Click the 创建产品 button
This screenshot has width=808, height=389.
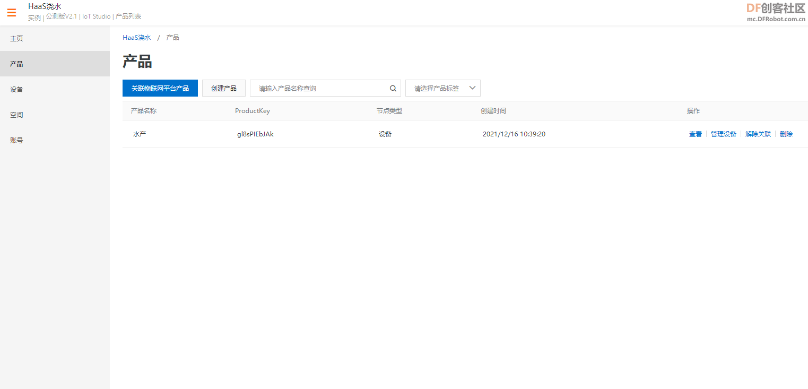224,88
